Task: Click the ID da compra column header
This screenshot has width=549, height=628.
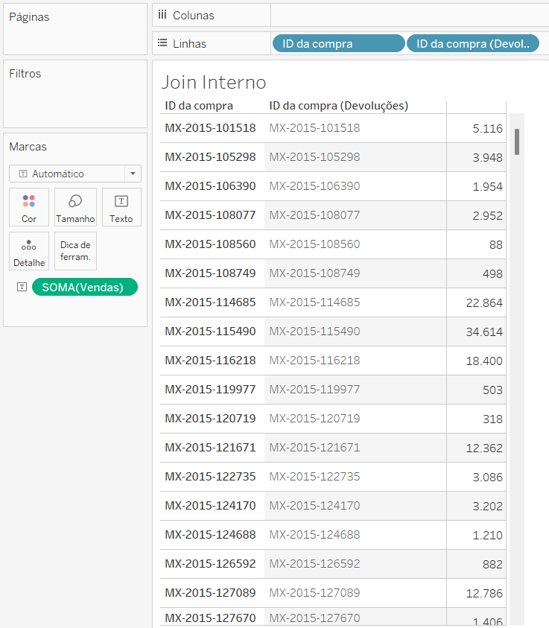Action: (x=199, y=106)
